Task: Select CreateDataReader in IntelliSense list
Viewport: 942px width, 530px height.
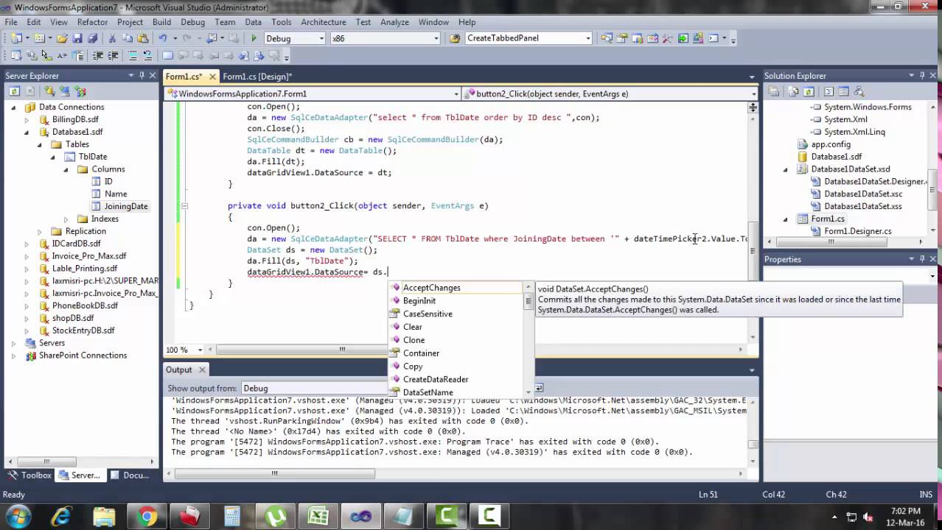Action: point(436,379)
